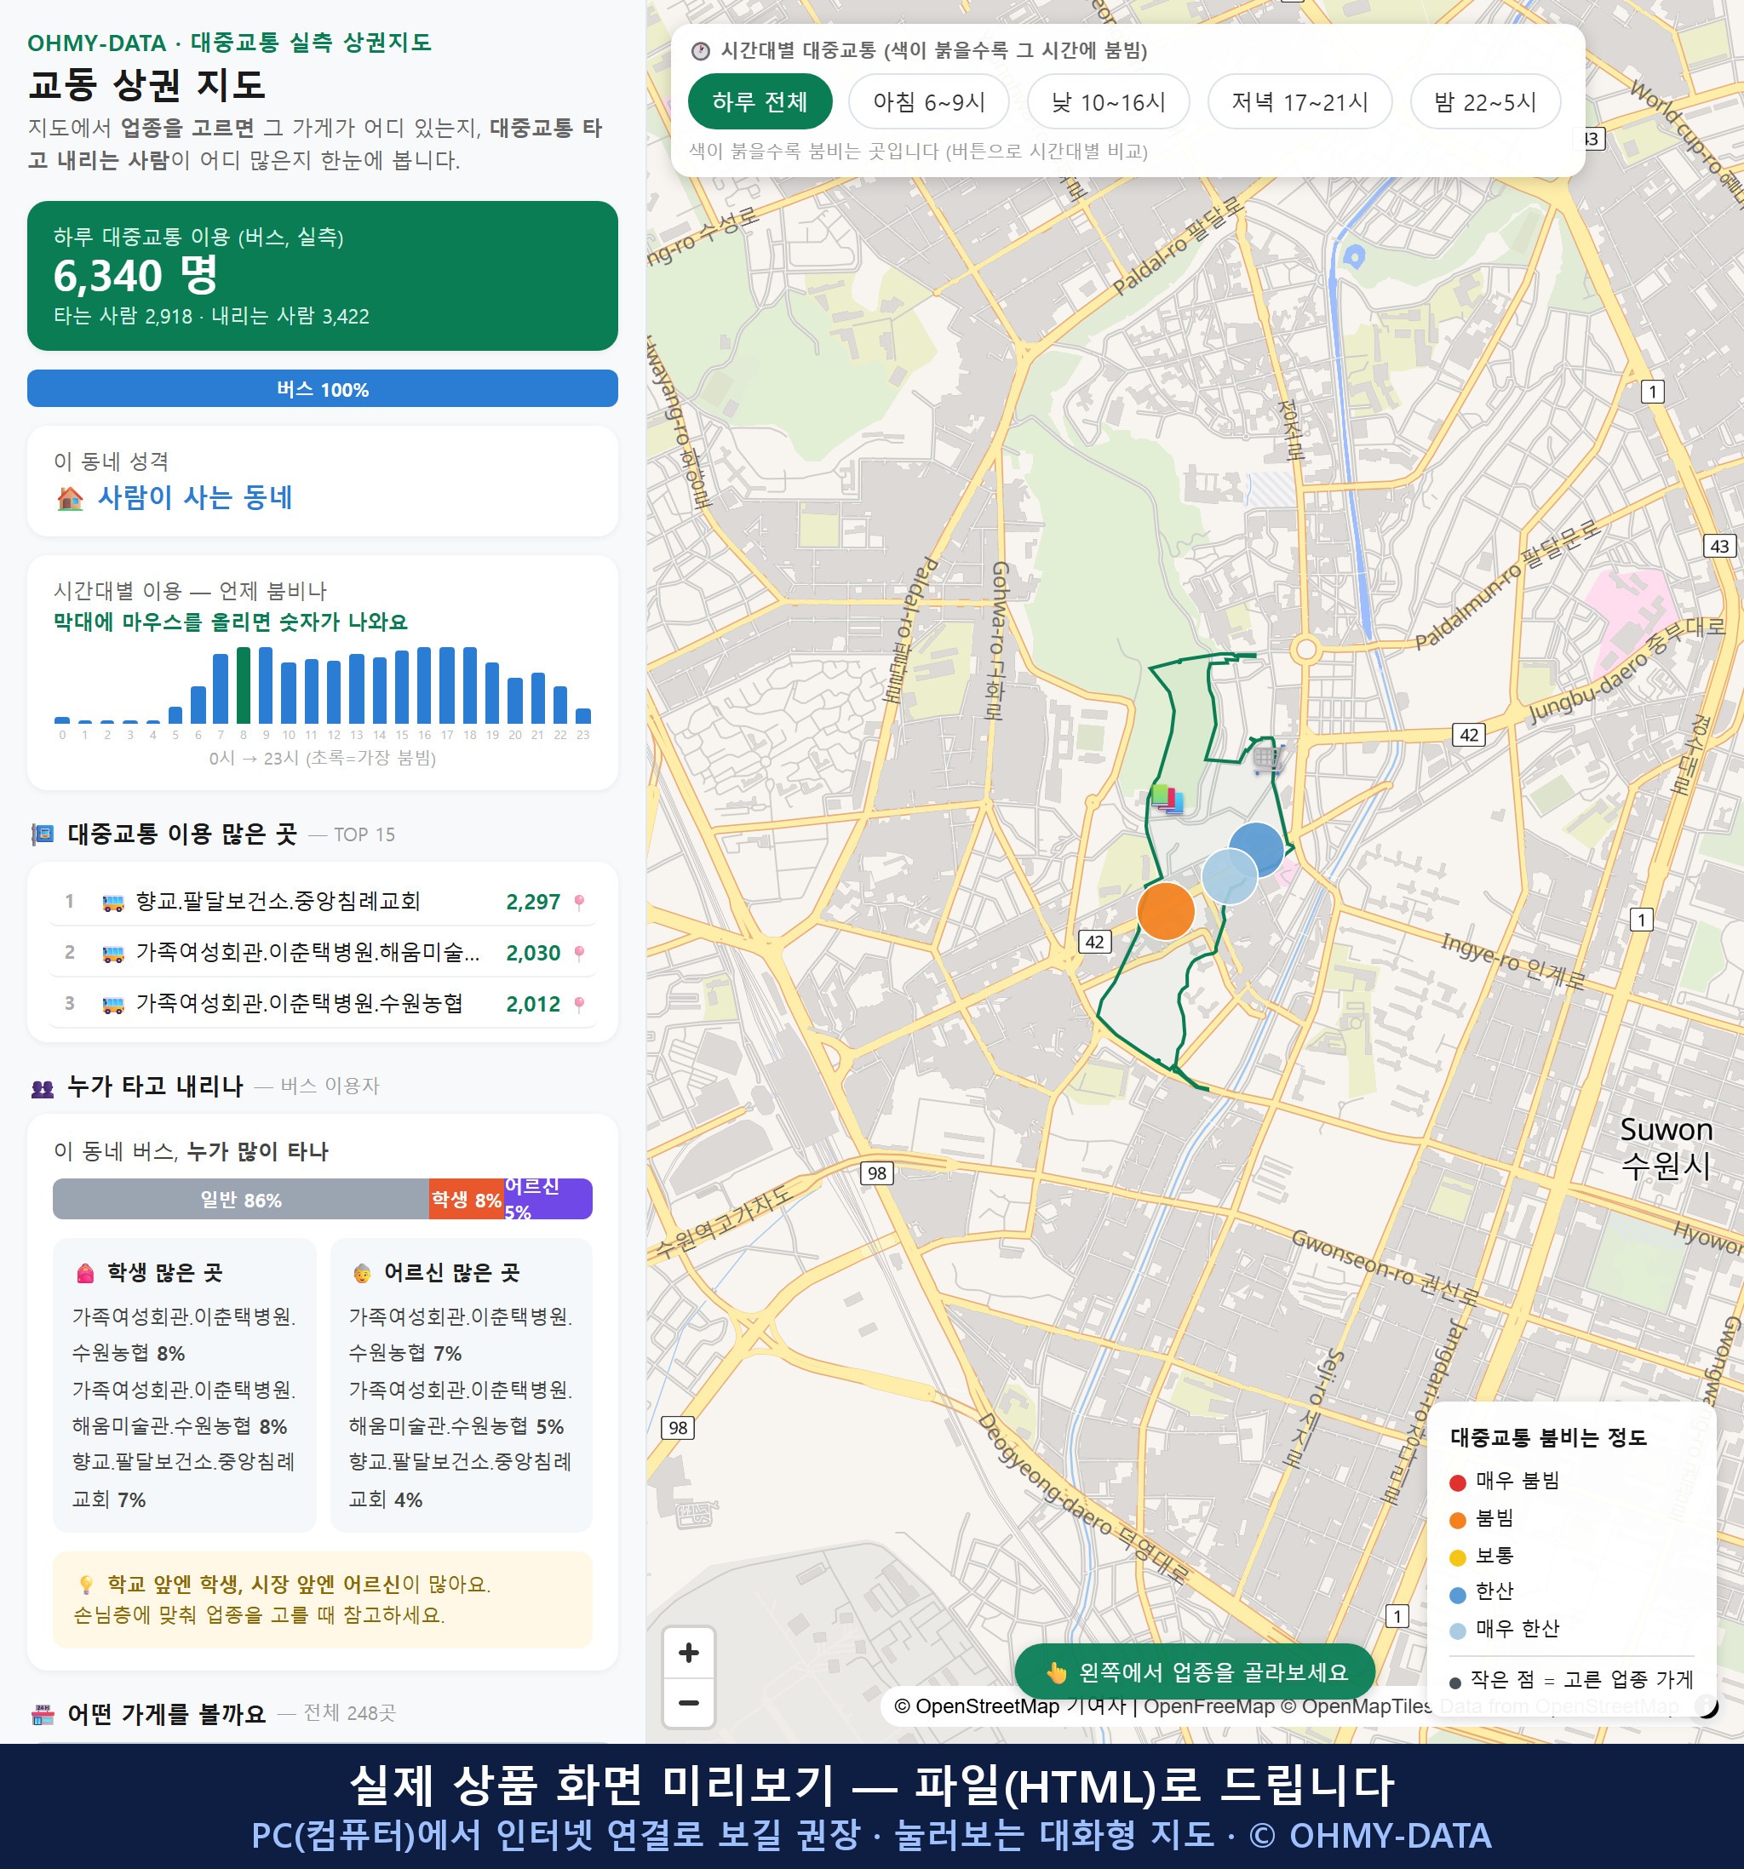Click clock icon in 시간대별 대중교통 header
Screen dimensions: 1744x1869
(701, 51)
